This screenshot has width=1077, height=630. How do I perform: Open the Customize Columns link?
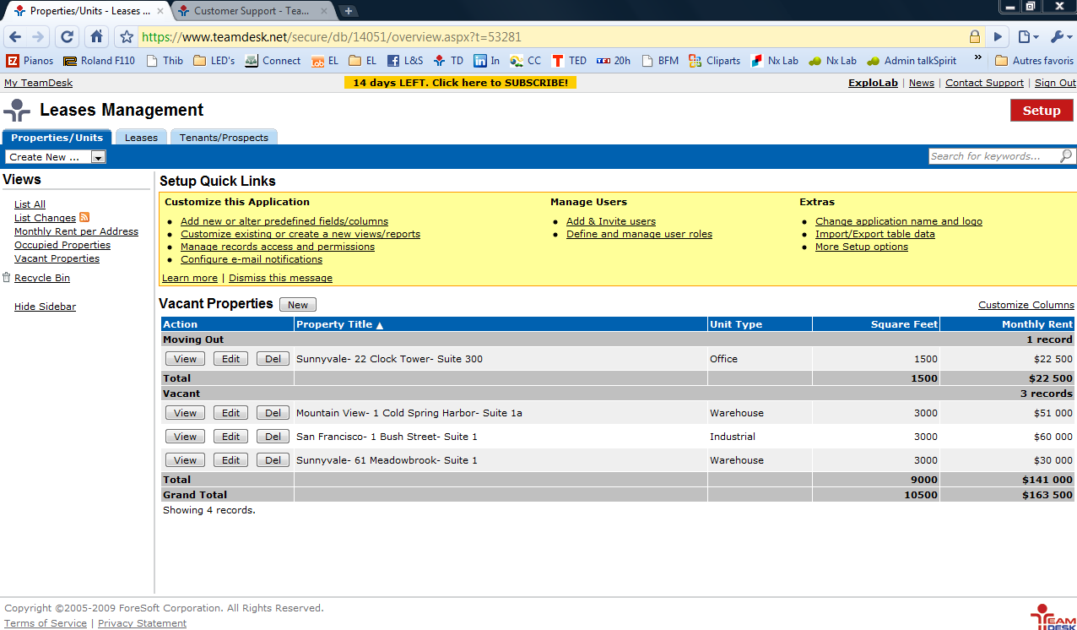1026,305
